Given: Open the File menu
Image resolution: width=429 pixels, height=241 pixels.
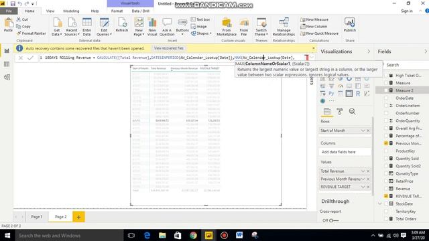Looking at the screenshot, I should pos(9,11).
